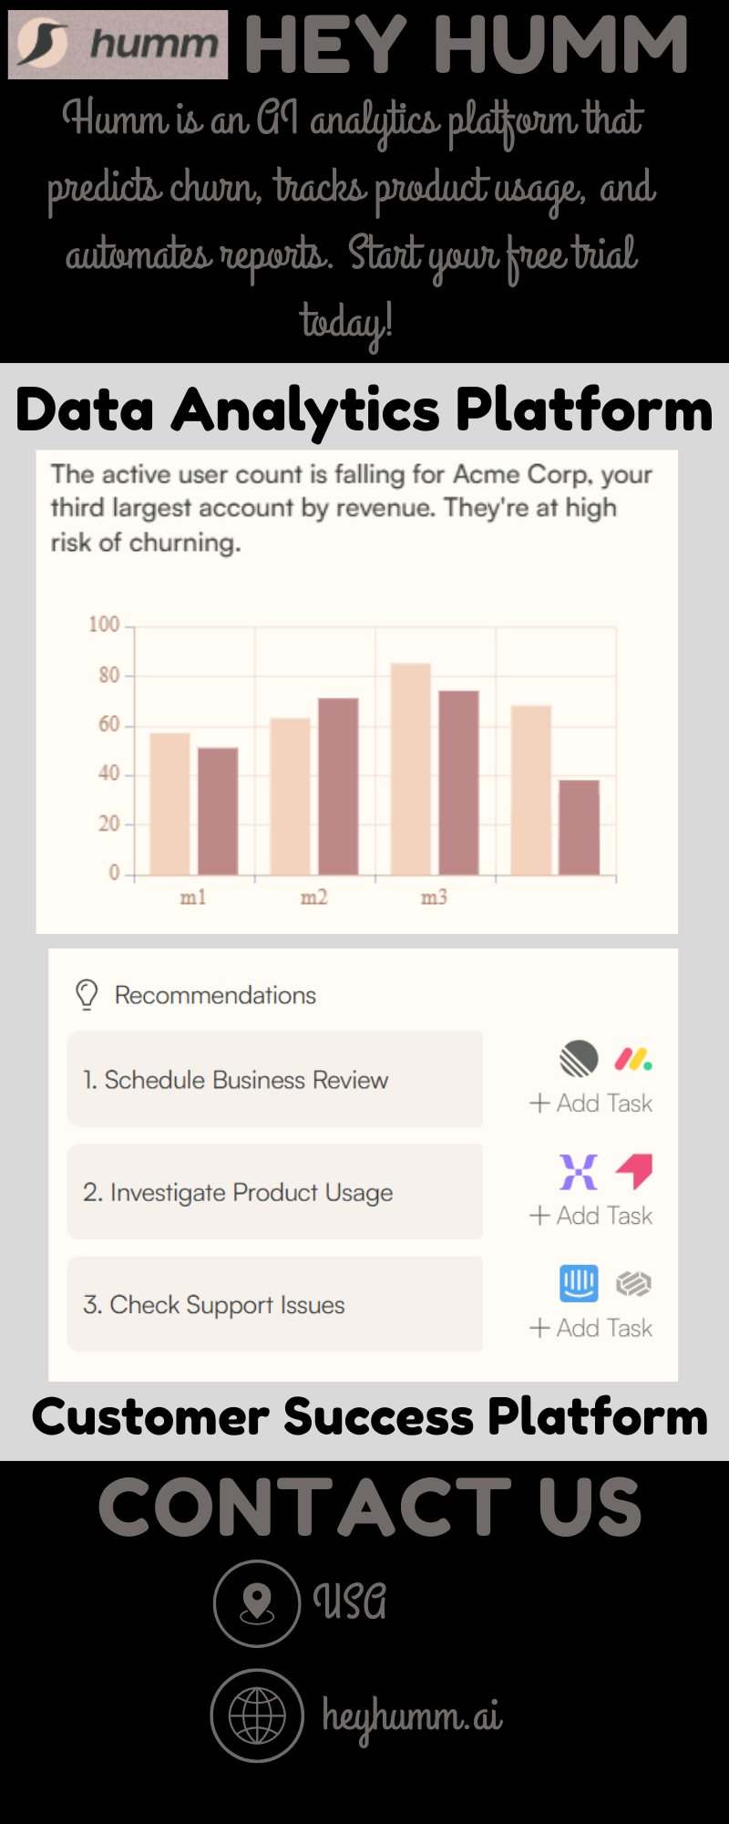Add Task for Check Support Issues

point(591,1328)
